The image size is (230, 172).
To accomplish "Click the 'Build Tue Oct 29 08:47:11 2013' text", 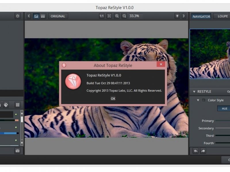I will 108,83.
